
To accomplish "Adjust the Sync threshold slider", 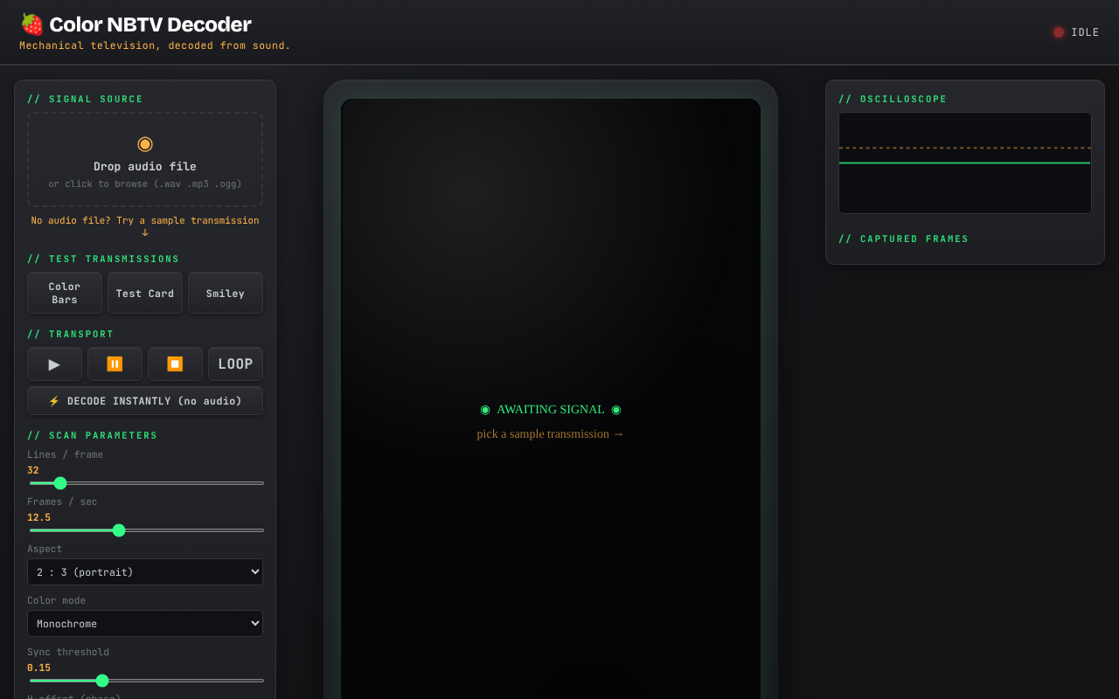I will coord(146,681).
